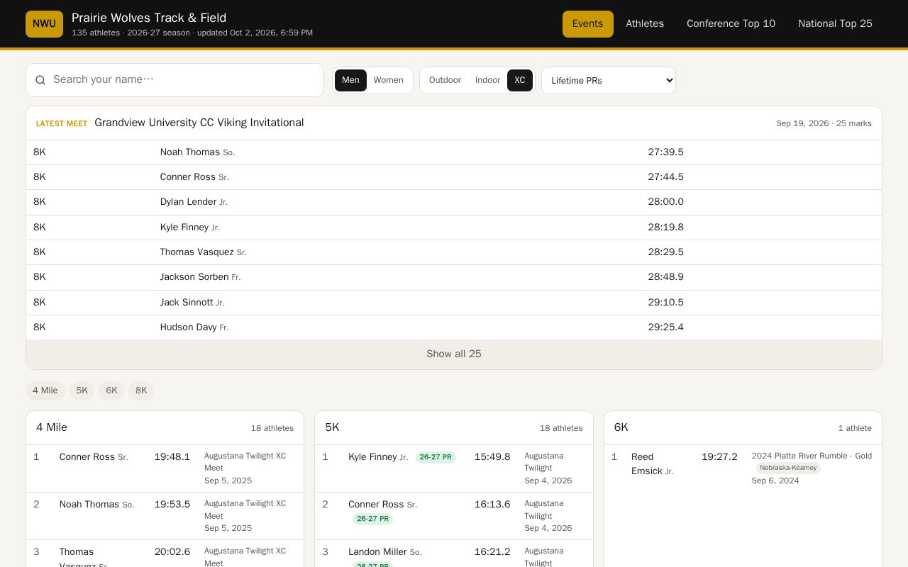Click the NWU logo badge

coord(44,24)
